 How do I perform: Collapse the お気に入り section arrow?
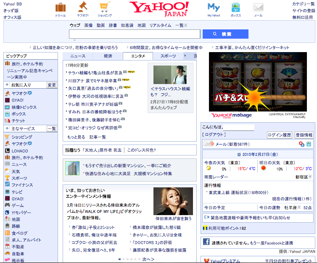7,84
